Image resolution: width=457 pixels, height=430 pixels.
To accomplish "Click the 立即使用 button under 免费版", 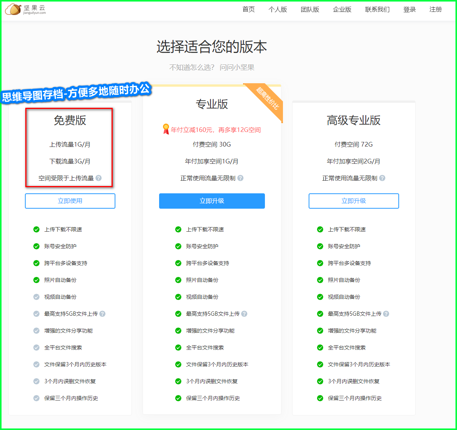I will [70, 201].
